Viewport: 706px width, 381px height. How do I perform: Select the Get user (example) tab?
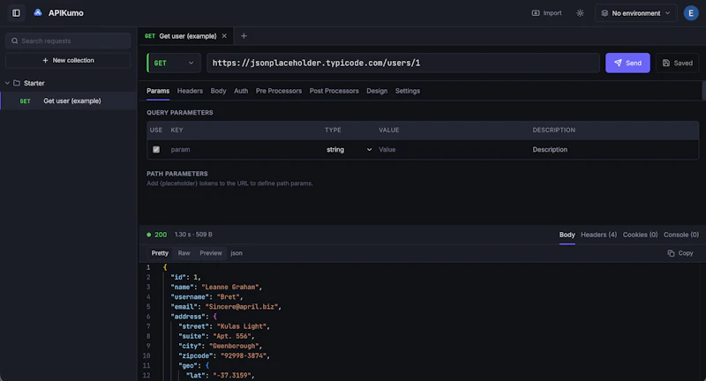185,36
